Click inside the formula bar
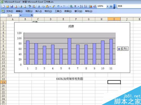Image resolution: width=141 pixels, height=105 pixels. coord(87,15)
